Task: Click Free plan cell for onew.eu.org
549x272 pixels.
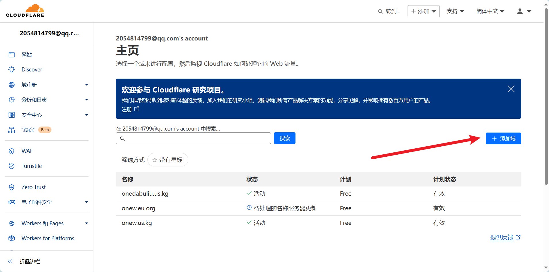Action: coord(345,208)
